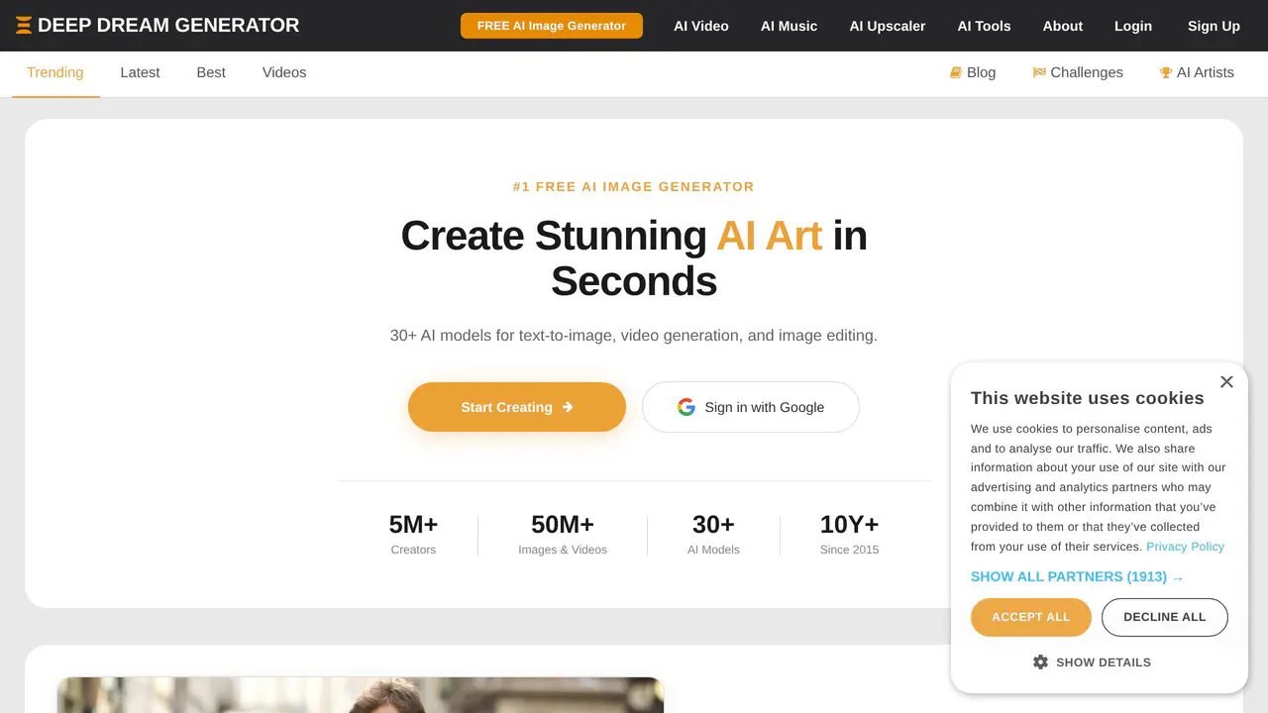Open the featured image thumbnail below hero
Viewport: 1268px width, 713px height.
point(361,695)
